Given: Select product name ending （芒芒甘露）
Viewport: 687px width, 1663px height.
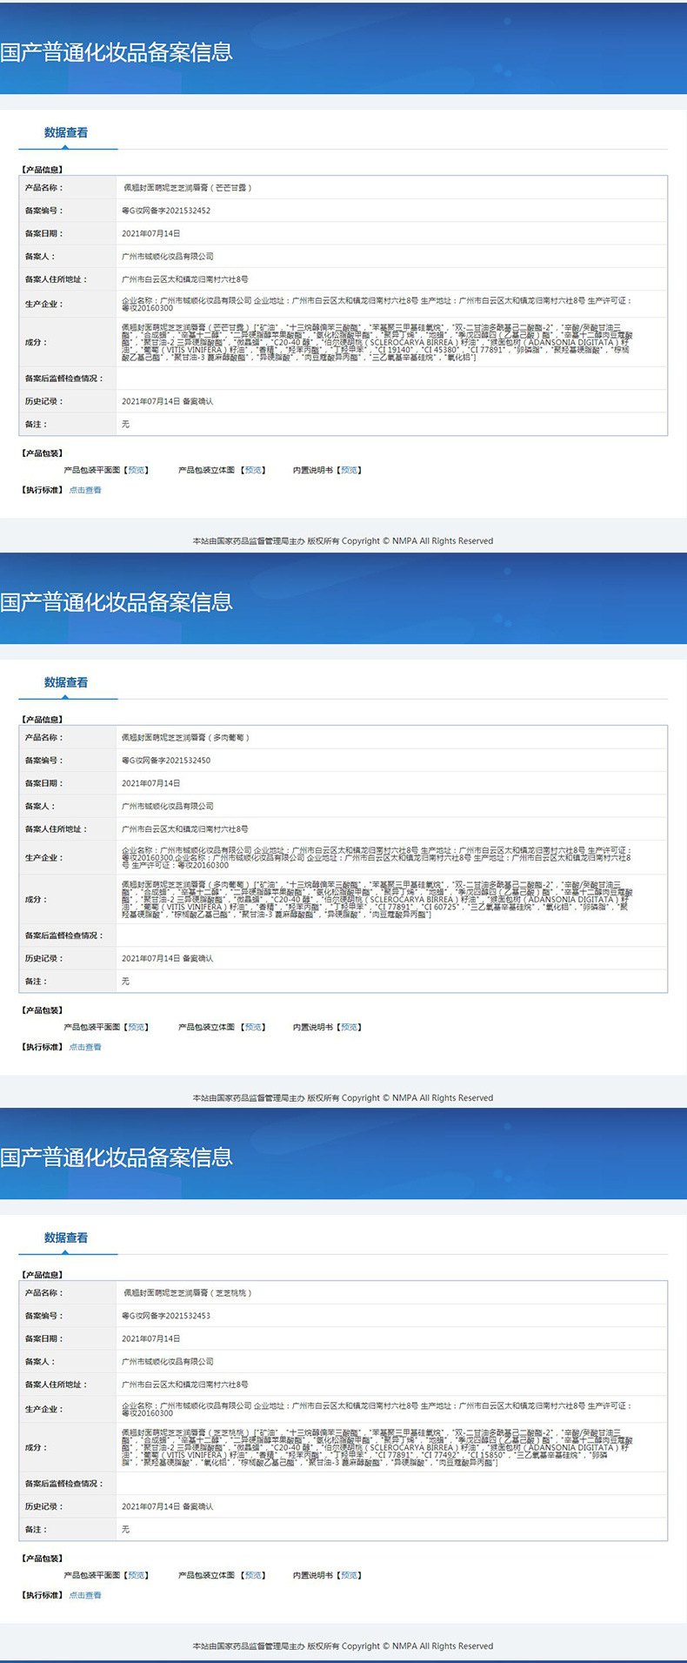Looking at the screenshot, I should (x=187, y=188).
